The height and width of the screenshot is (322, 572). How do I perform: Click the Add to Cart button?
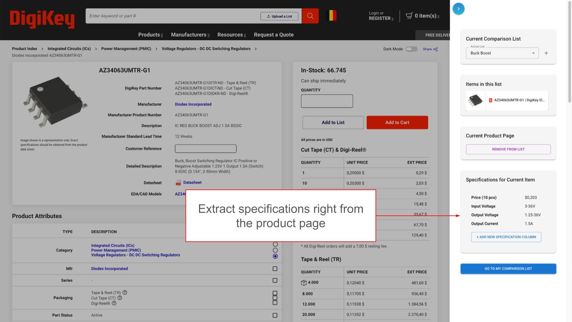(x=397, y=123)
